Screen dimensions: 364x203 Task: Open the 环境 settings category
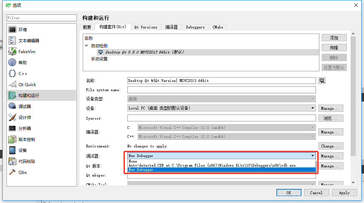coord(42,30)
